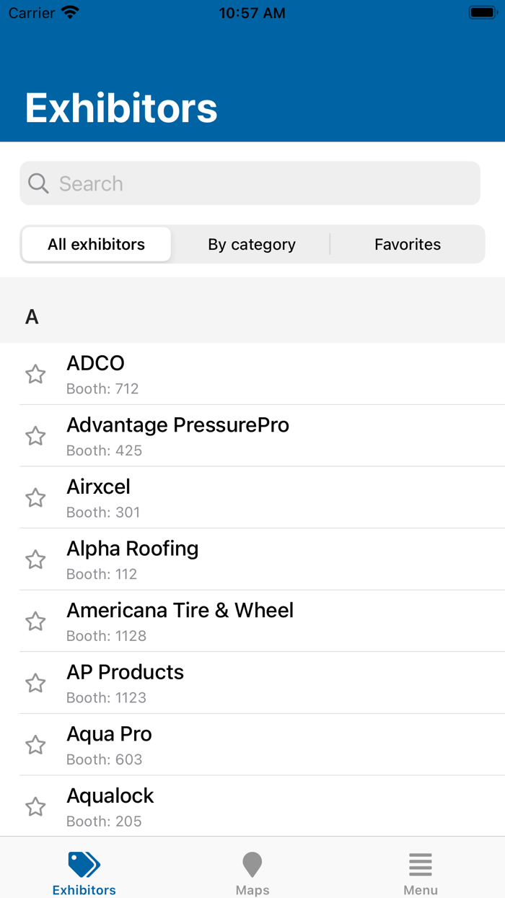
Task: Focus the Search input field
Action: pyautogui.click(x=260, y=183)
